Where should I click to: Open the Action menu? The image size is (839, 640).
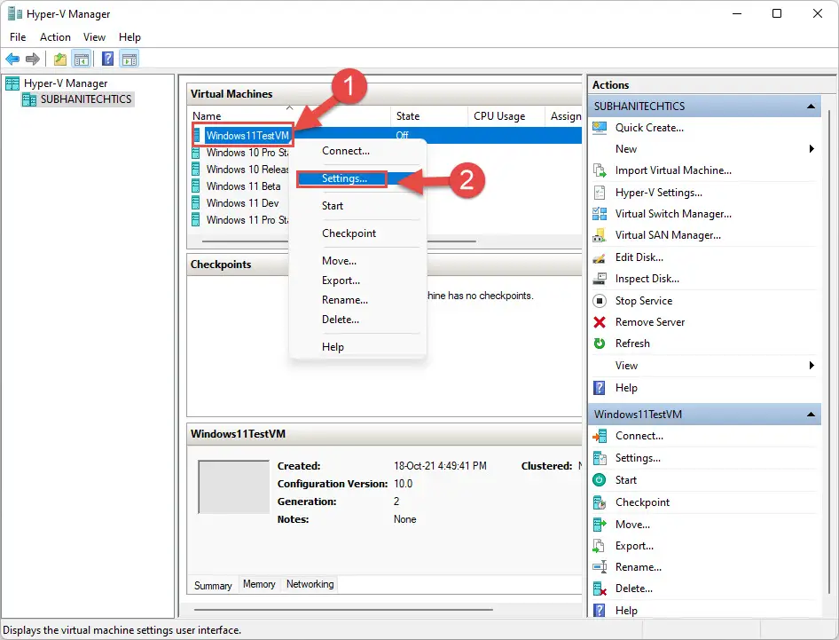pyautogui.click(x=55, y=37)
